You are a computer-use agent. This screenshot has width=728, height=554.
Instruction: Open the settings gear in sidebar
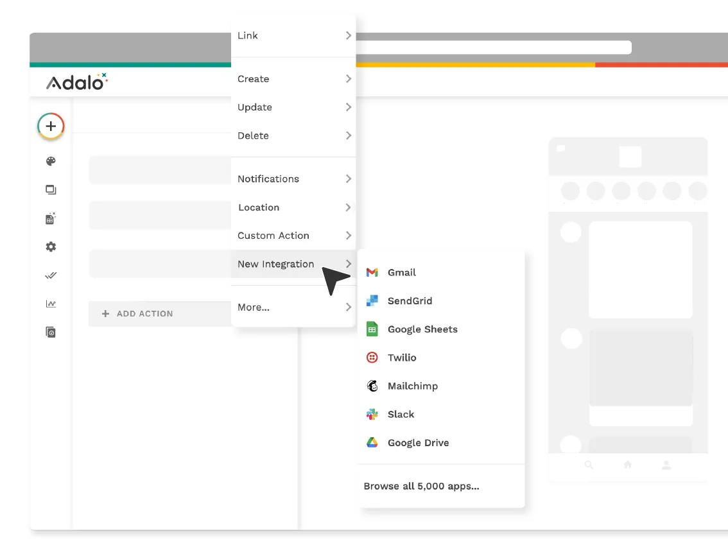[x=51, y=247]
